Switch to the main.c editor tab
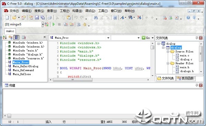 (10, 31)
